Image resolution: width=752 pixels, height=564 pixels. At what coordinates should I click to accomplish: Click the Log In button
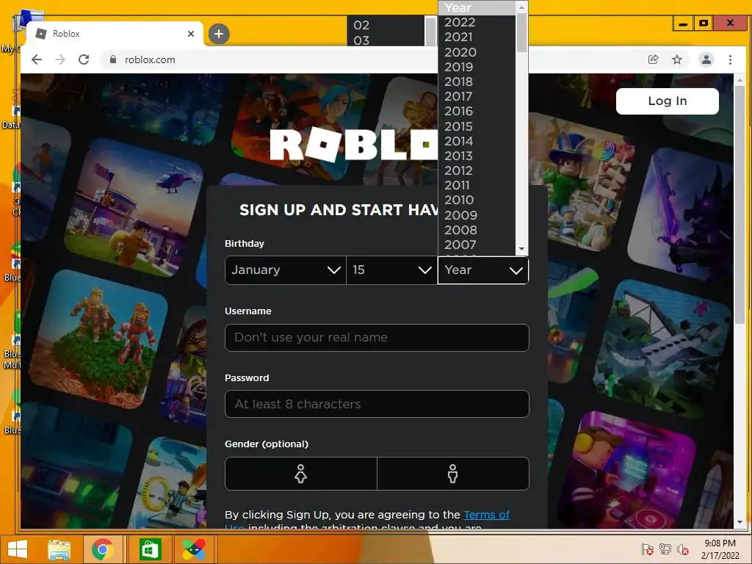point(667,101)
